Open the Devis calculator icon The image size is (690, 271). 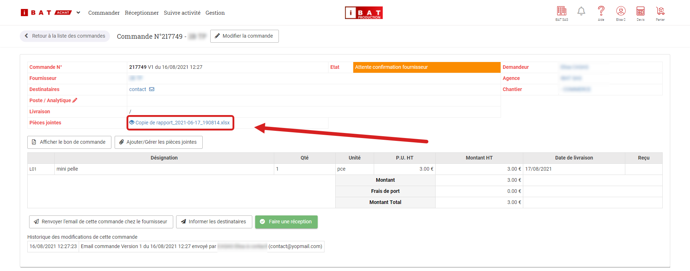coord(640,11)
